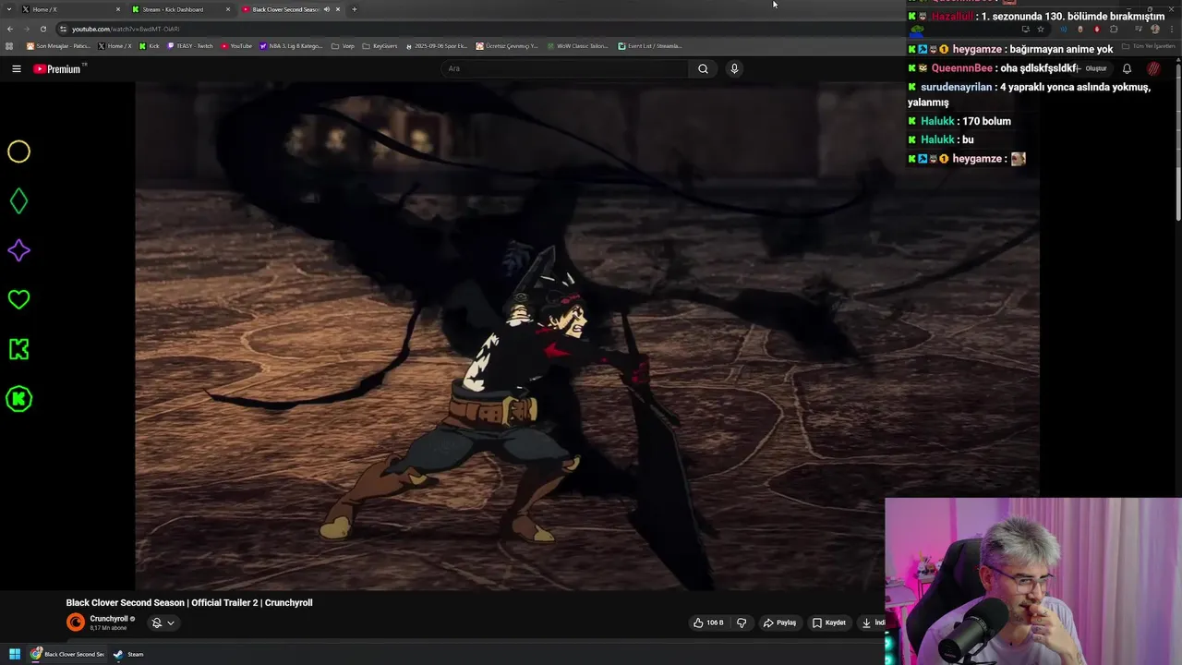Screen dimensions: 1182x665
Task: Open Crunchyroll channel name link
Action: (x=109, y=619)
